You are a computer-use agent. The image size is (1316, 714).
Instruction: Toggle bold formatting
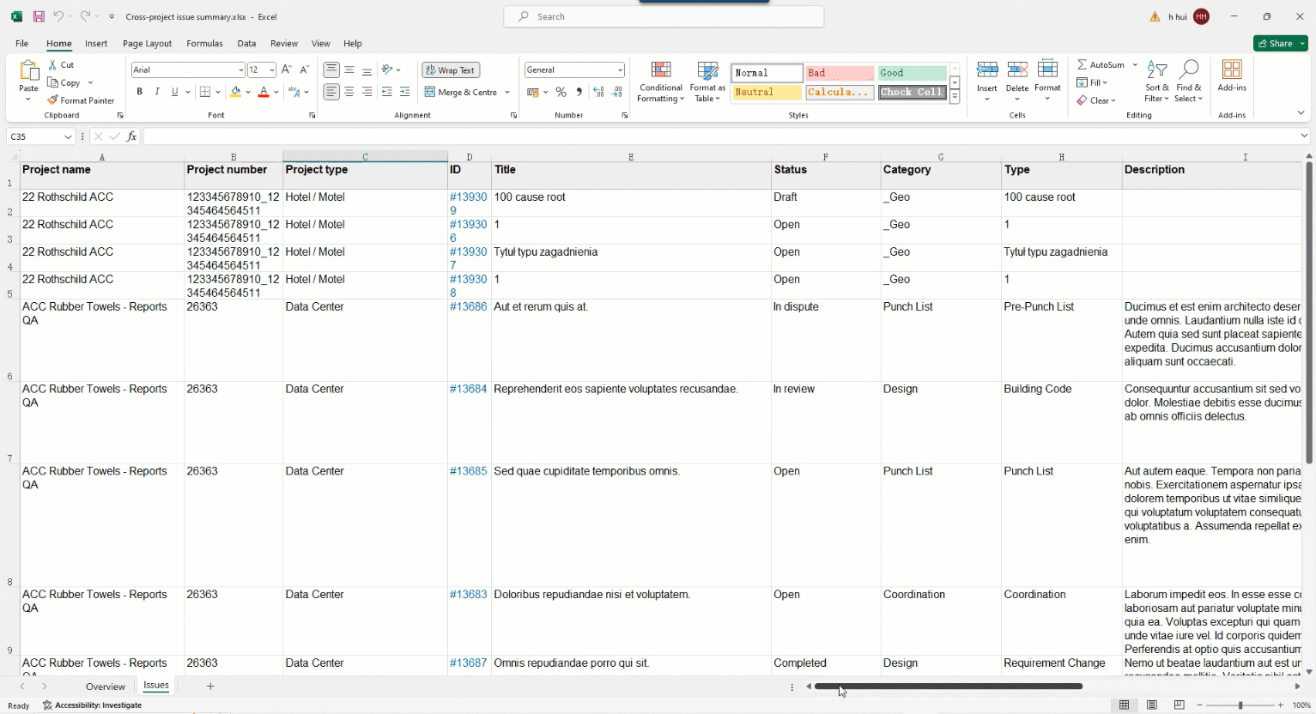(x=139, y=92)
